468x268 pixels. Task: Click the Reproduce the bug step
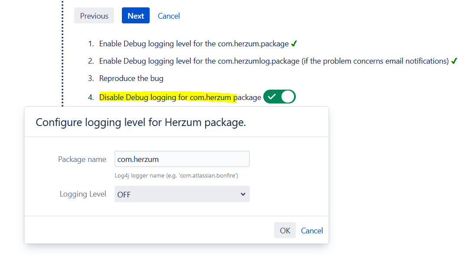coord(131,78)
